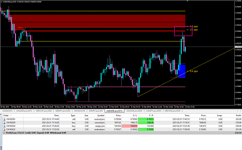Click the eurjpy.pro symbol cell

[100, 126]
